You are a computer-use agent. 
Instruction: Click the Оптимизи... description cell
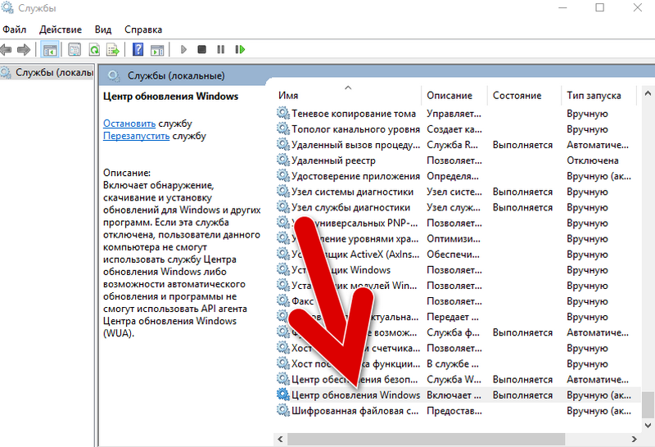[x=454, y=239]
